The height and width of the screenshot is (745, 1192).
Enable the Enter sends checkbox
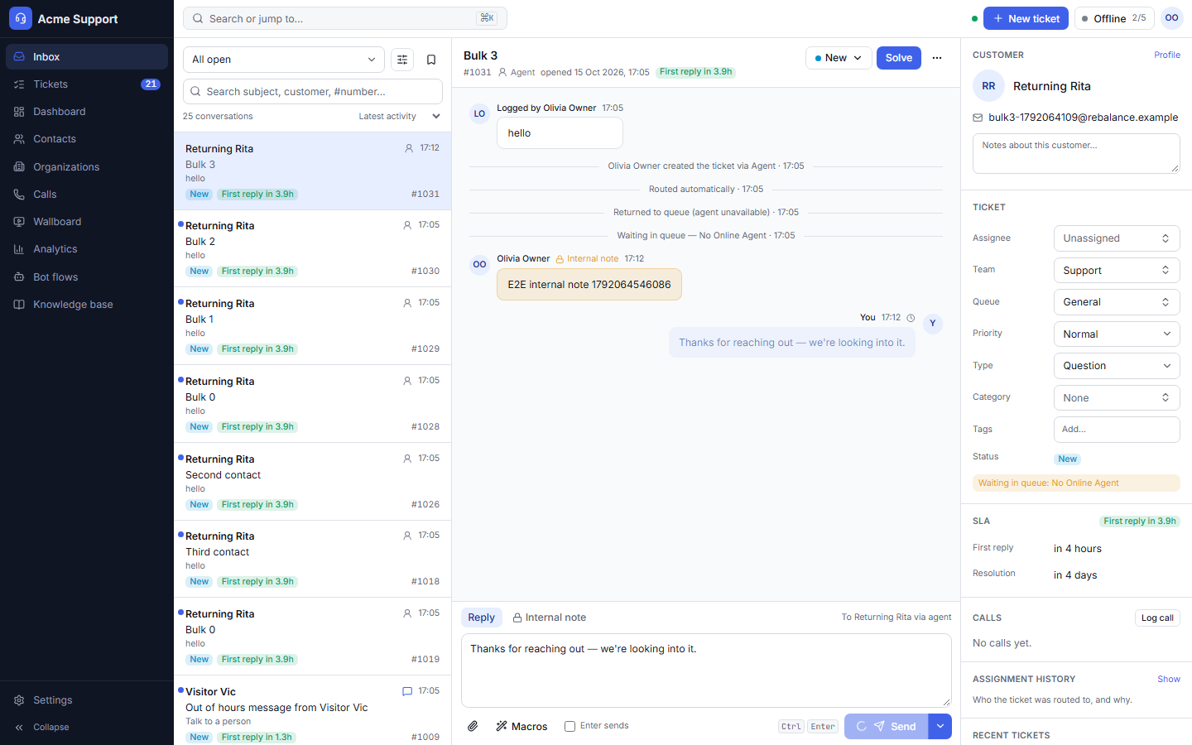570,726
